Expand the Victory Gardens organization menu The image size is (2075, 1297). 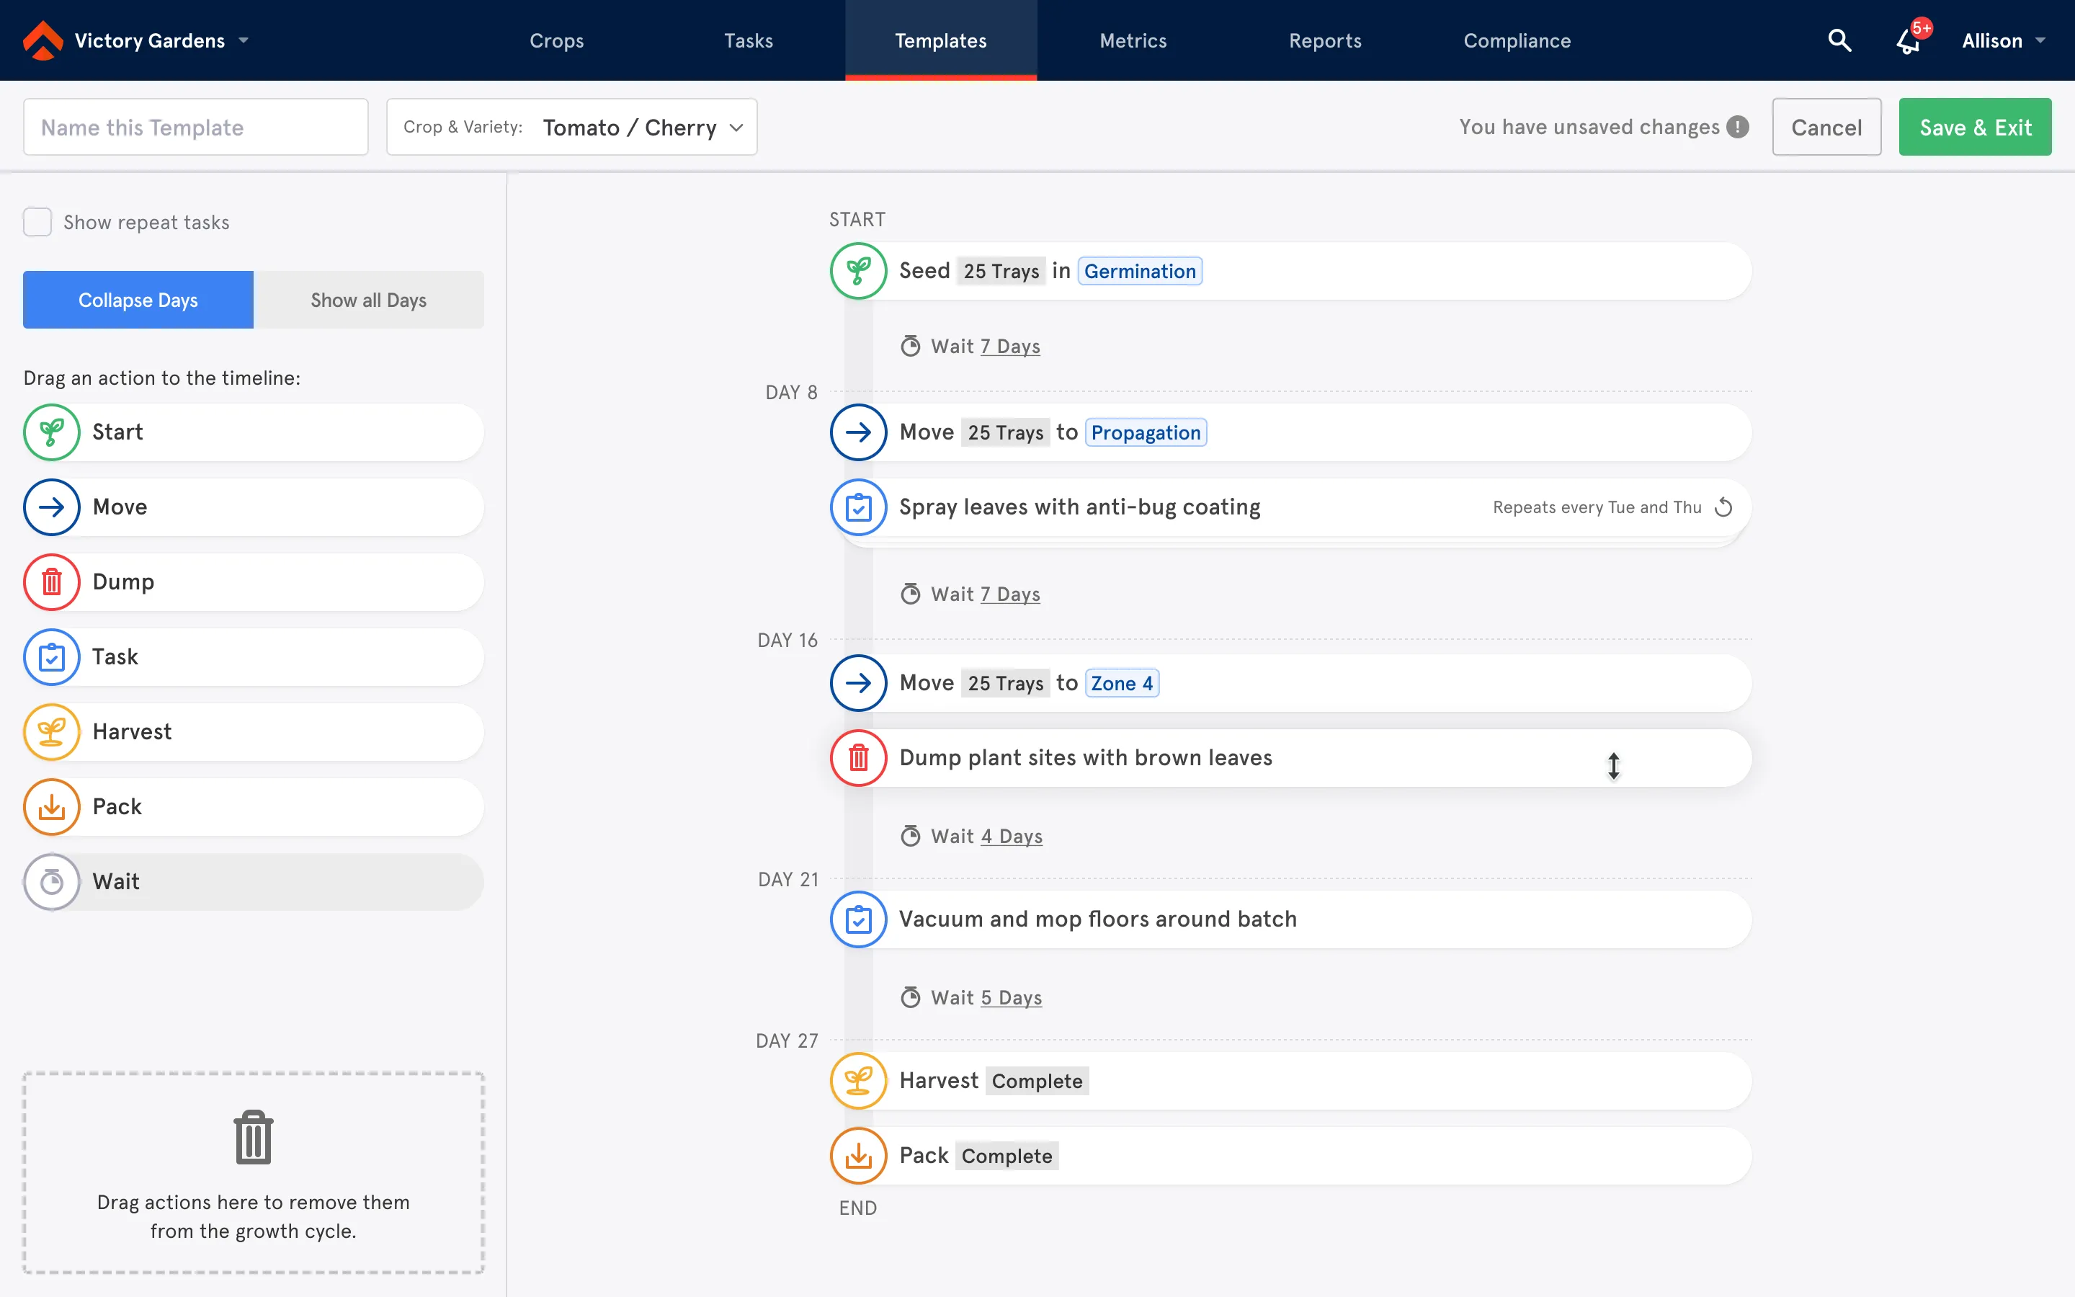[x=150, y=40]
